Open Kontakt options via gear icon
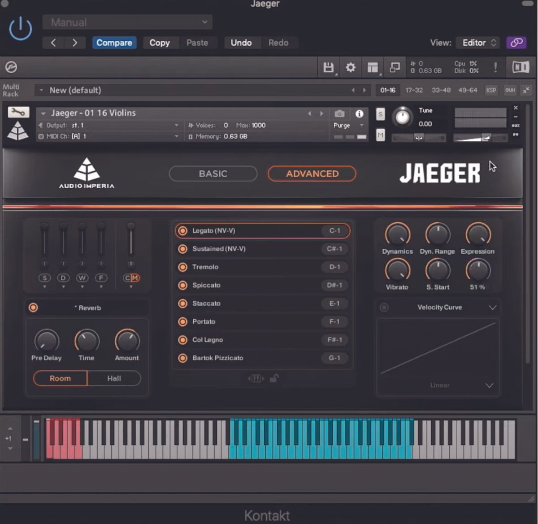Viewport: 538px width, 524px height. pyautogui.click(x=351, y=67)
